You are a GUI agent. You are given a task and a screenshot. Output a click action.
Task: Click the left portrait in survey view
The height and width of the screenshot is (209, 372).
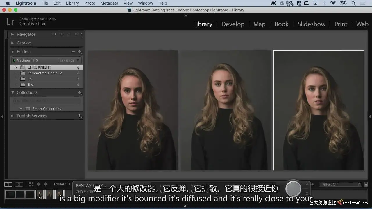pos(133,110)
